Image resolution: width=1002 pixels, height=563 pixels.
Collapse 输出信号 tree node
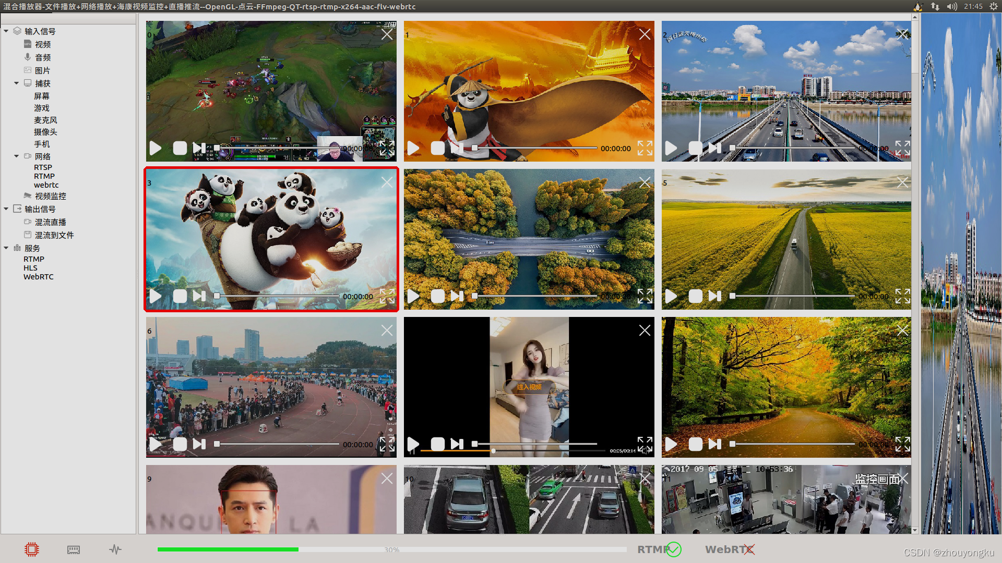[6, 209]
